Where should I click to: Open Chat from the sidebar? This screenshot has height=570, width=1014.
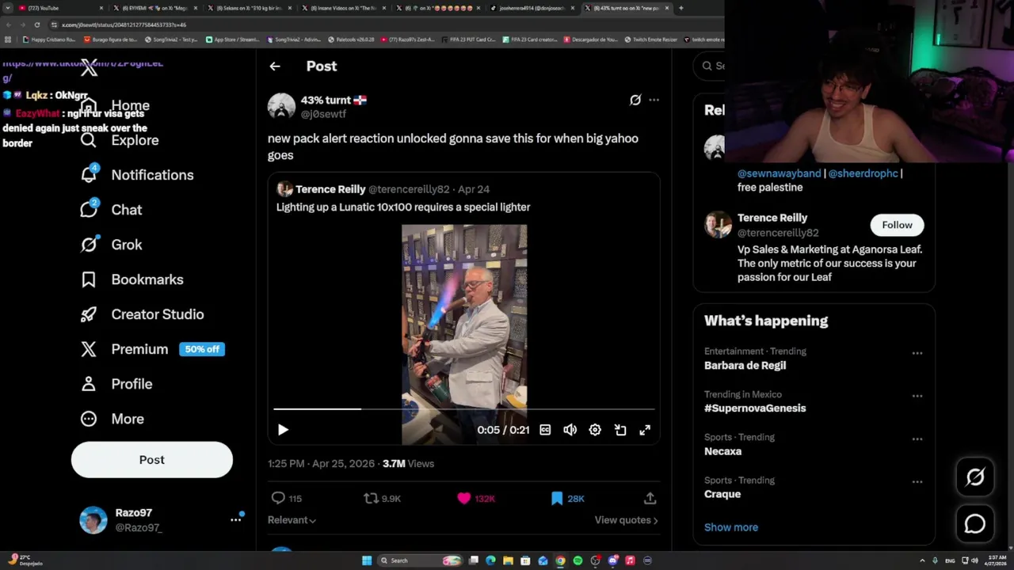pyautogui.click(x=111, y=210)
